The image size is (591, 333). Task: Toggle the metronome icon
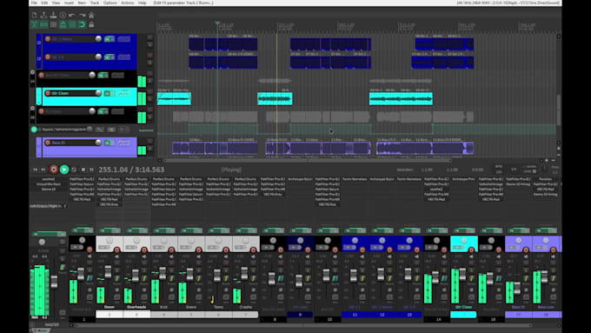click(x=91, y=15)
